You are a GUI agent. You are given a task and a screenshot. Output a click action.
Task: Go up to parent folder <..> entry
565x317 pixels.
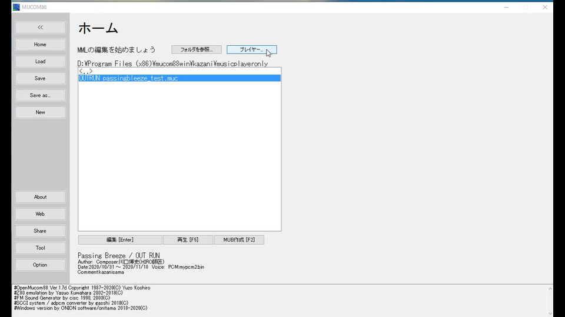[x=180, y=71]
